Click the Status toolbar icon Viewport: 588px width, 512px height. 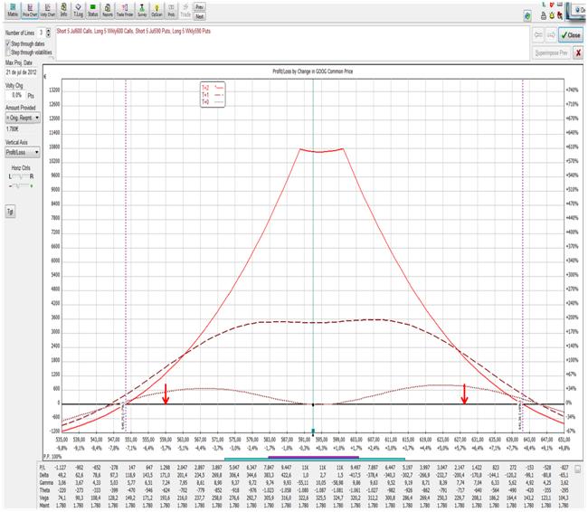click(x=93, y=11)
